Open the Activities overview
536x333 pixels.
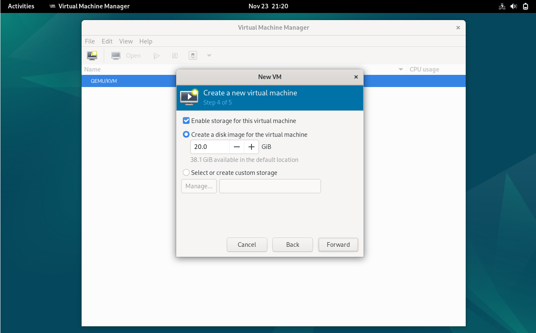[21, 6]
